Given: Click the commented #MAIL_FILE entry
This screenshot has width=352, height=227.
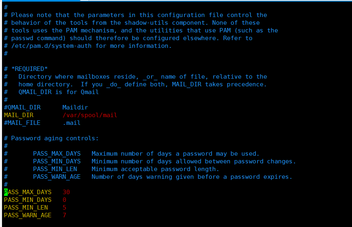Looking at the screenshot, I should click(22, 123).
